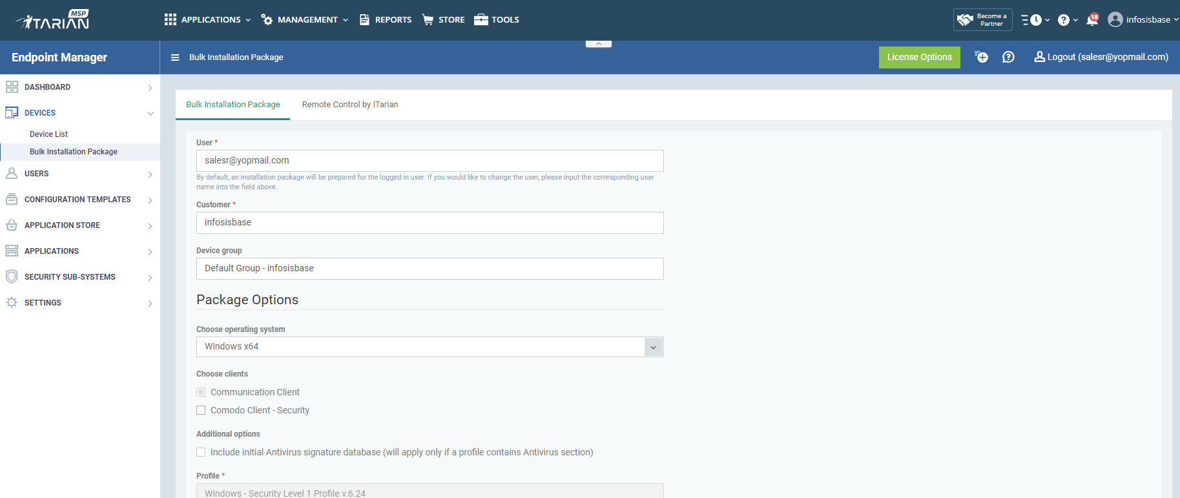Click Become a Partner handshake button
This screenshot has width=1180, height=498.
click(983, 19)
